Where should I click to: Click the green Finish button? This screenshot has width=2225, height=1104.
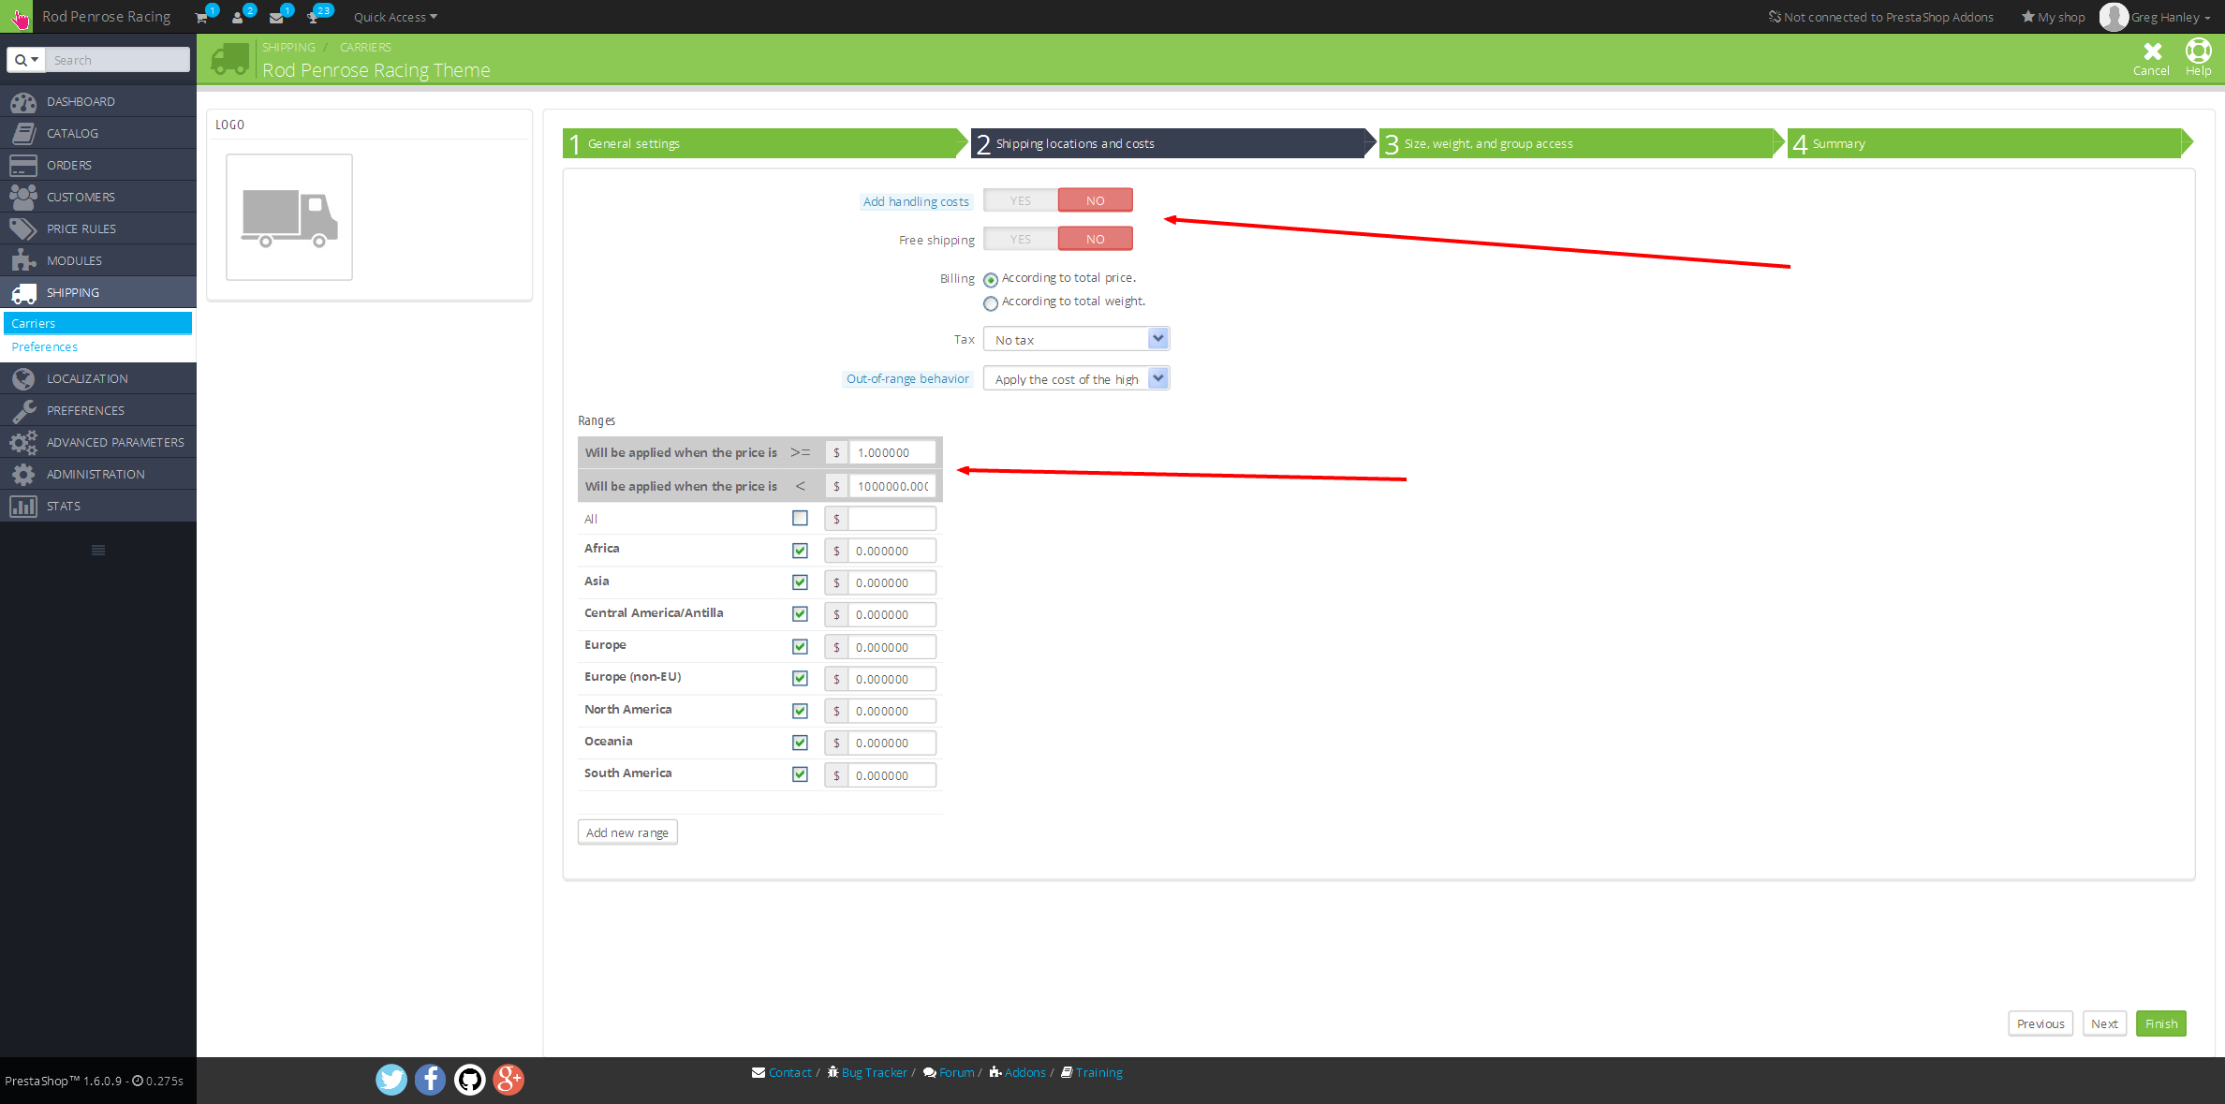pyautogui.click(x=2160, y=1023)
